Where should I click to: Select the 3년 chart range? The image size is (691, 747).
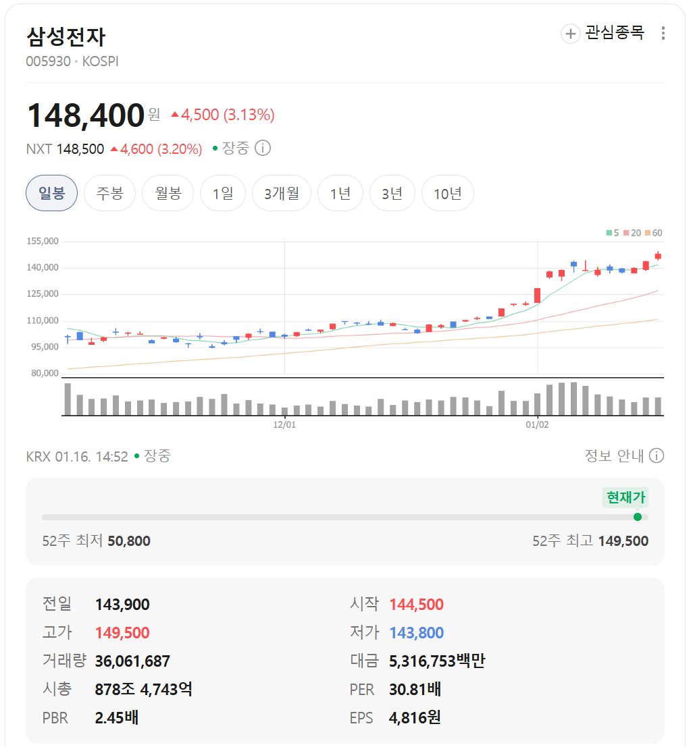(x=392, y=192)
